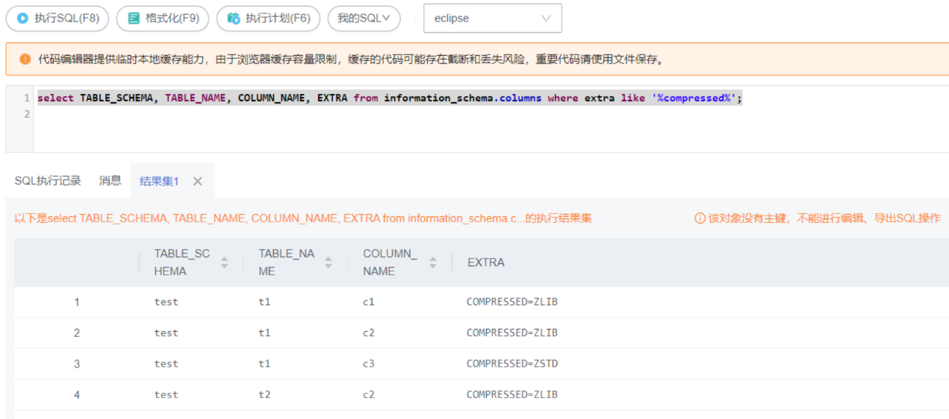This screenshot has width=949, height=419.
Task: Click the test cell in row 1
Action: (x=167, y=302)
